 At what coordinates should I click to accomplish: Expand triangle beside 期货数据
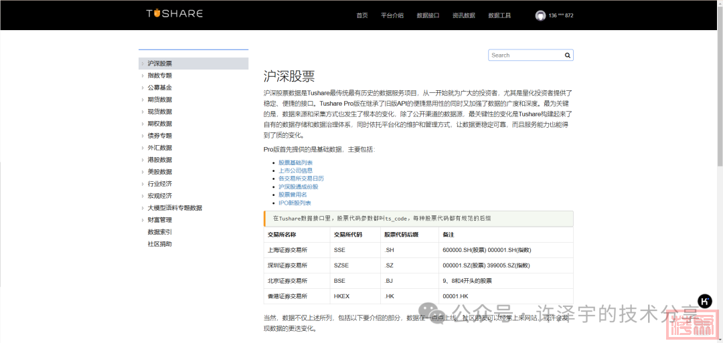[x=143, y=100]
